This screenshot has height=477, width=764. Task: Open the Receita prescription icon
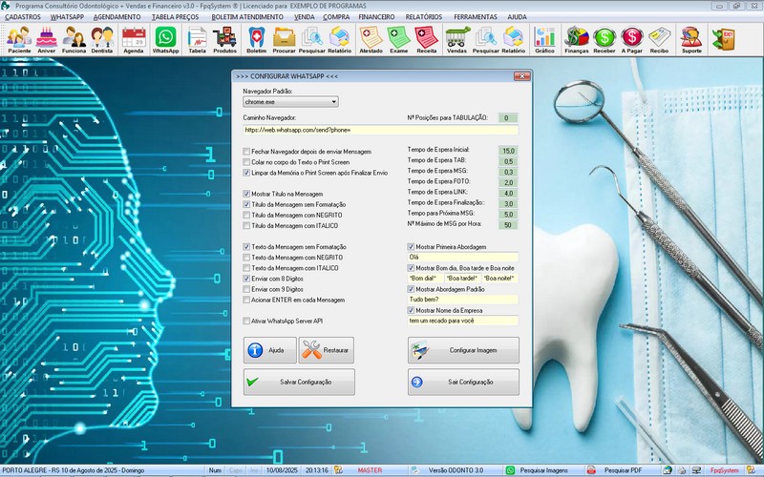click(x=427, y=39)
